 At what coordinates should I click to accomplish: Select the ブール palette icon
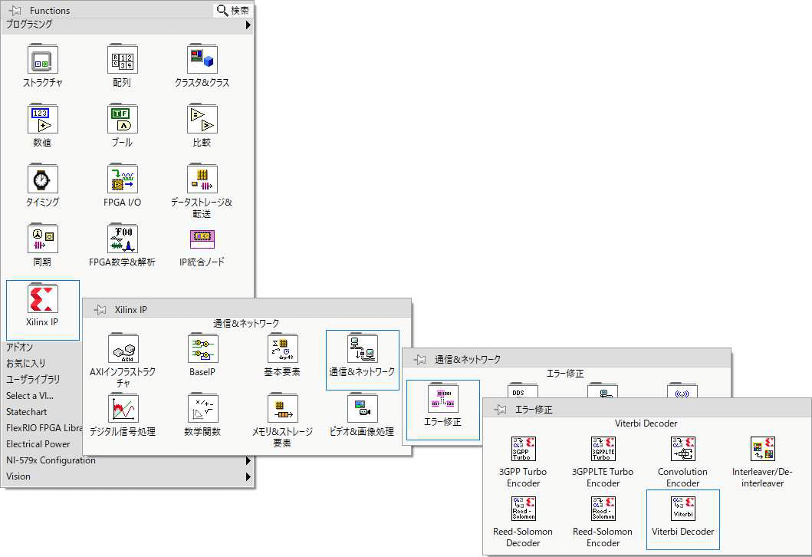(123, 120)
